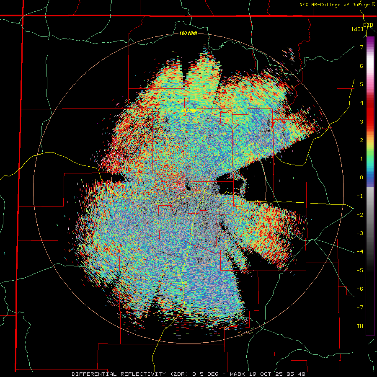
Task: Click the KABX radar station identifier
Action: click(x=238, y=374)
